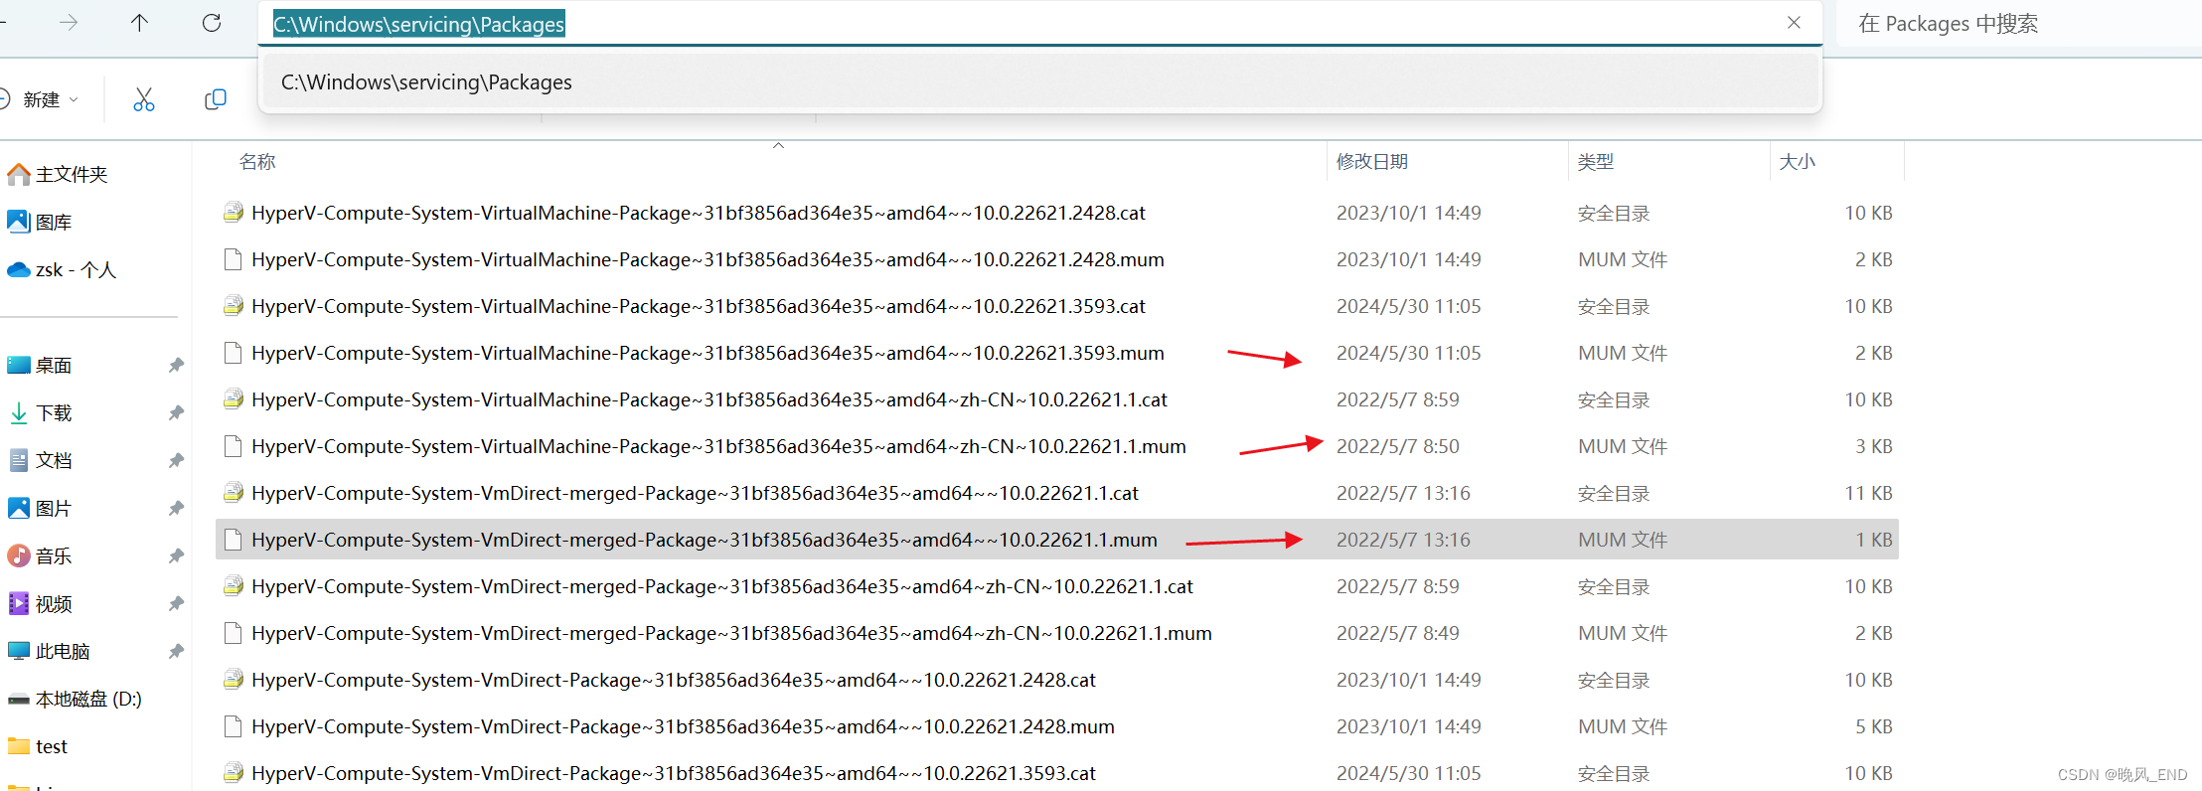The height and width of the screenshot is (791, 2202).
Task: Unpin 桌面 using its pin icon
Action: (x=176, y=365)
